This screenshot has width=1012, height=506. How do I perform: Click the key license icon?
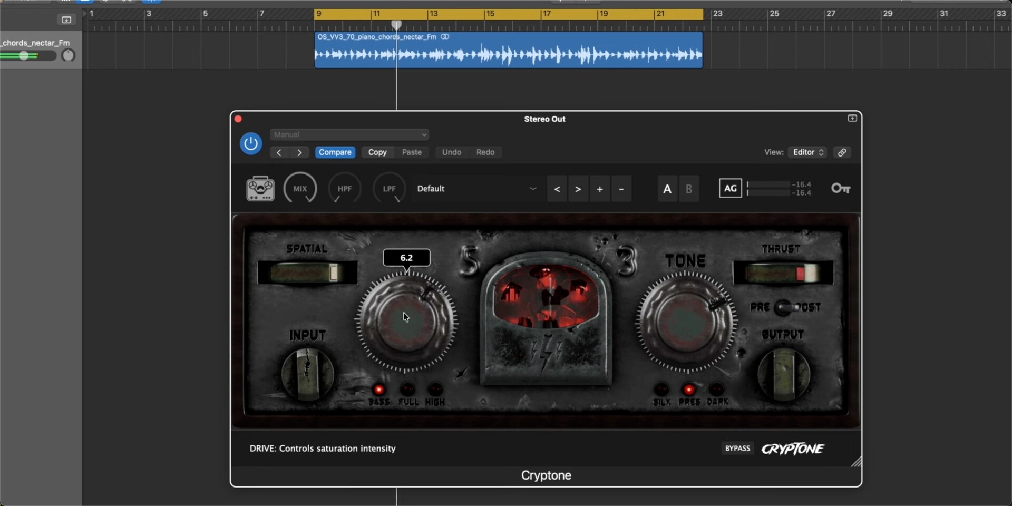point(840,189)
